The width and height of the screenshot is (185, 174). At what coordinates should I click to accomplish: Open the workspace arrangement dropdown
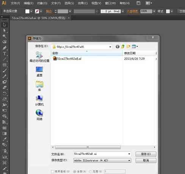pos(149,3)
